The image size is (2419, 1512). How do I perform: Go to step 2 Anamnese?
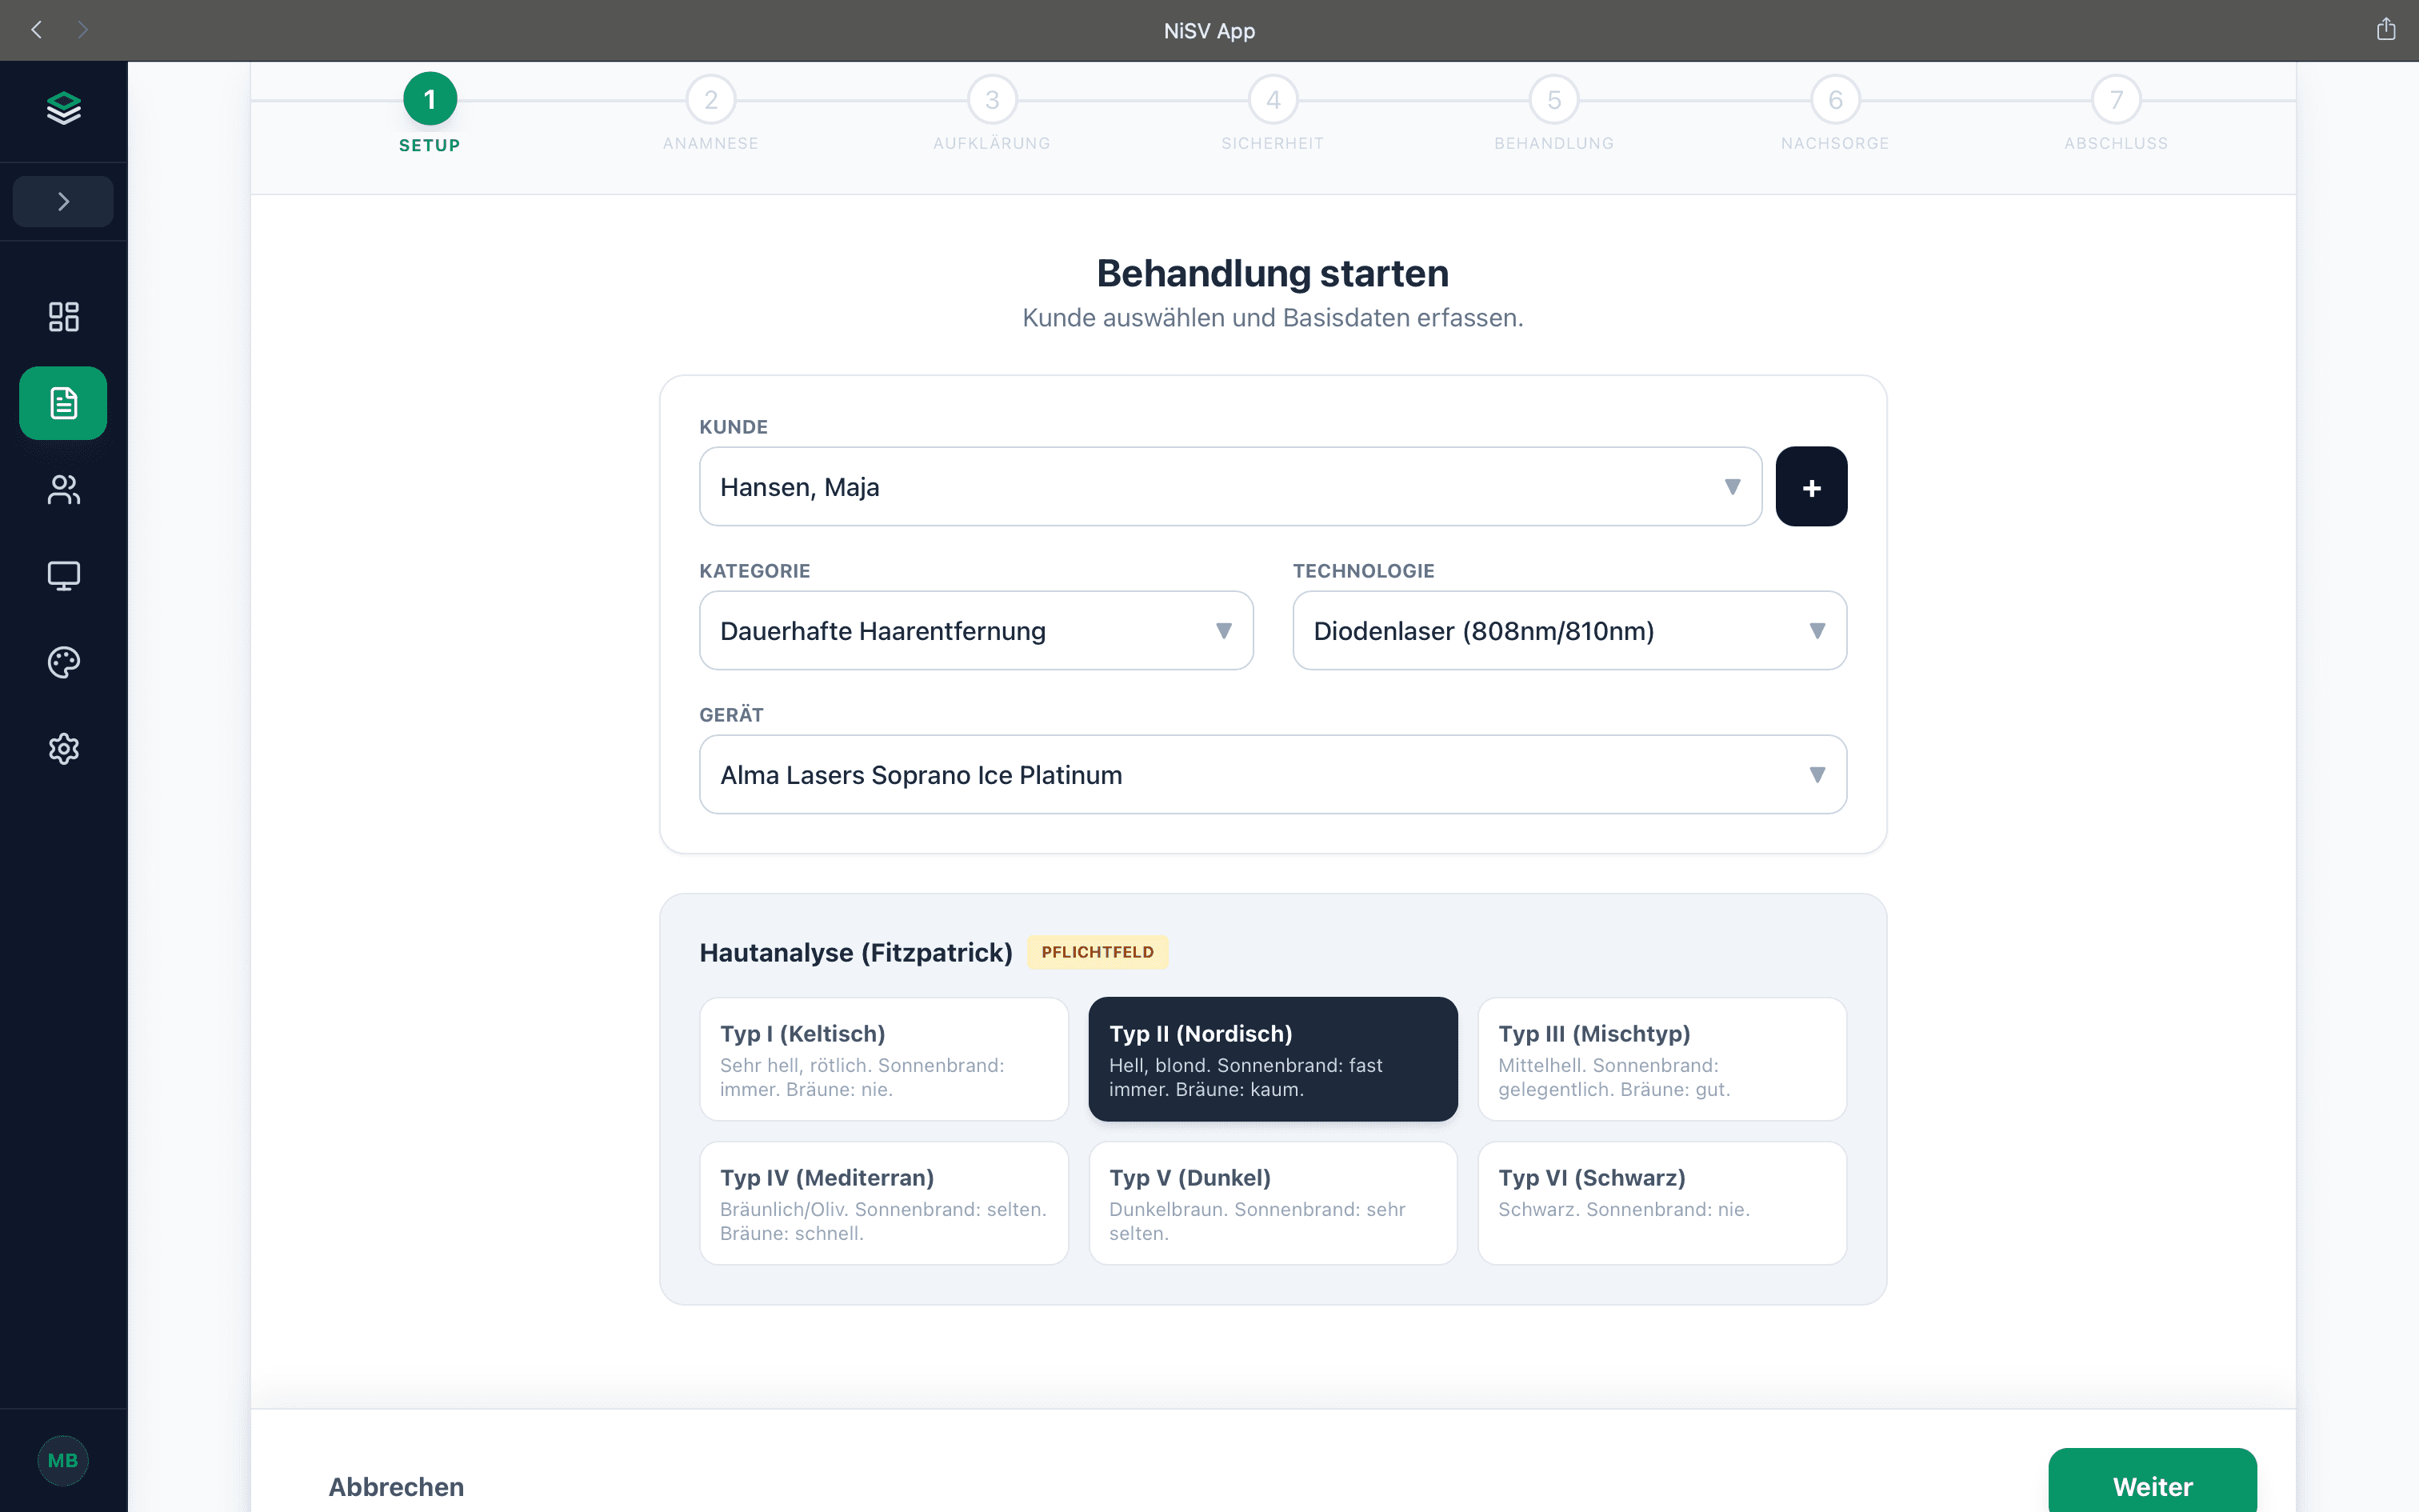(x=710, y=101)
